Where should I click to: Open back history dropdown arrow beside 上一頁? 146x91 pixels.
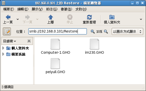point(18,19)
